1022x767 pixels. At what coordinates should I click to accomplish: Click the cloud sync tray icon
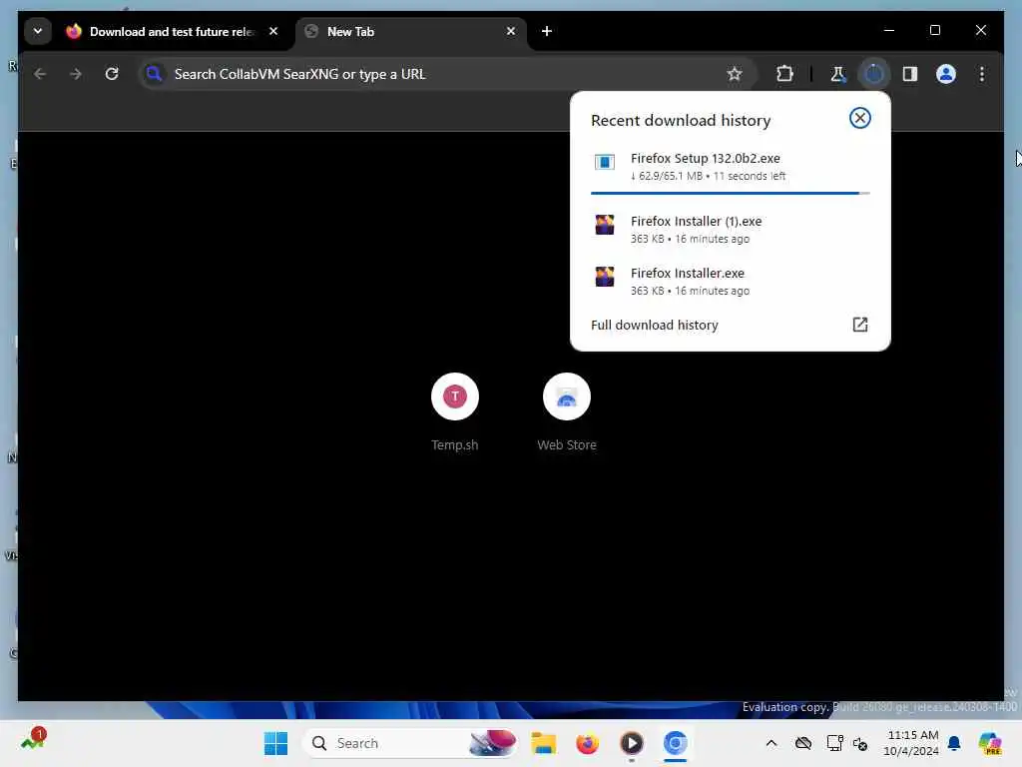point(803,743)
